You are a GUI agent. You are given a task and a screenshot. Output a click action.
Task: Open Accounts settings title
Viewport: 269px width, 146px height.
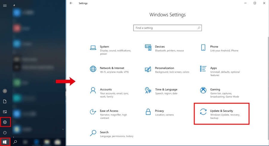click(x=106, y=90)
